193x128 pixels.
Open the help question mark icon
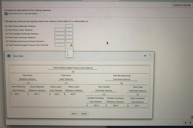pos(192,117)
